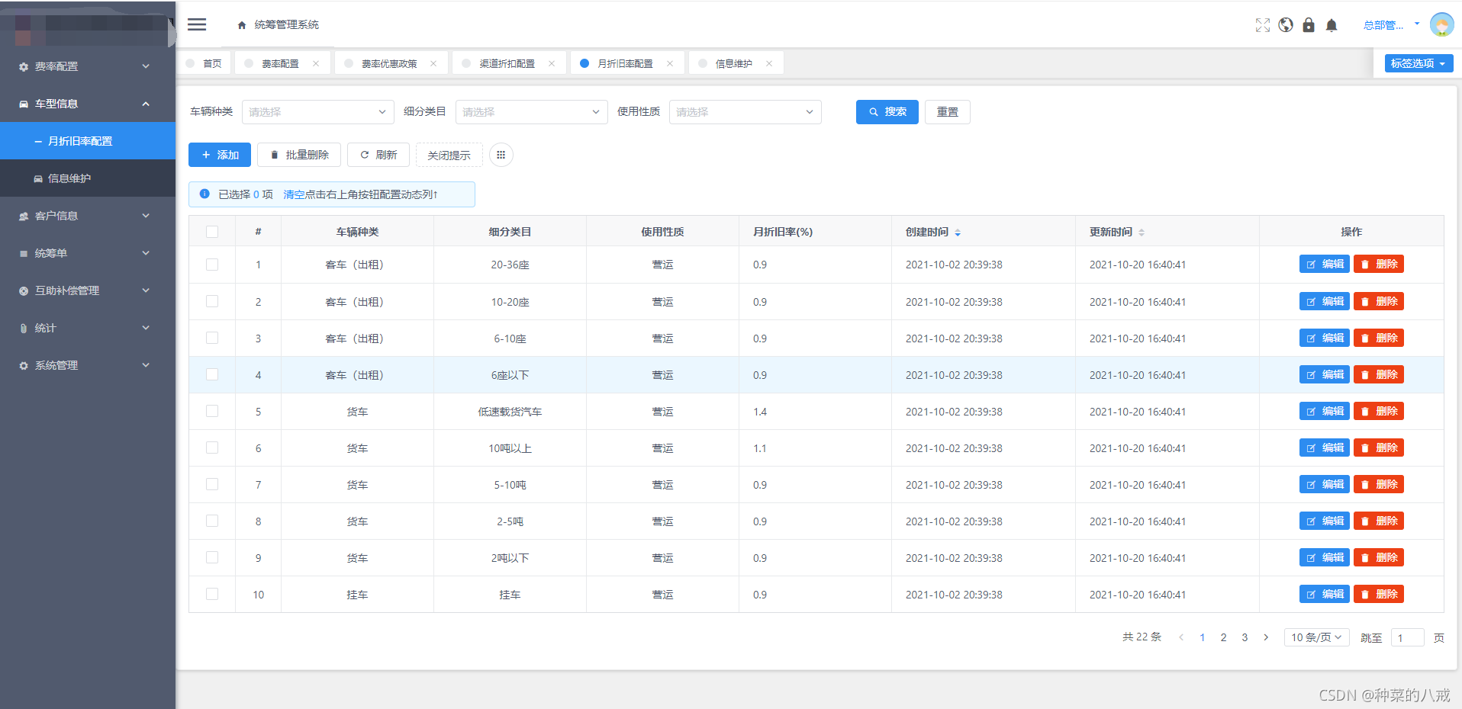Go to page 3 in pagination
The width and height of the screenshot is (1462, 709).
pyautogui.click(x=1245, y=637)
